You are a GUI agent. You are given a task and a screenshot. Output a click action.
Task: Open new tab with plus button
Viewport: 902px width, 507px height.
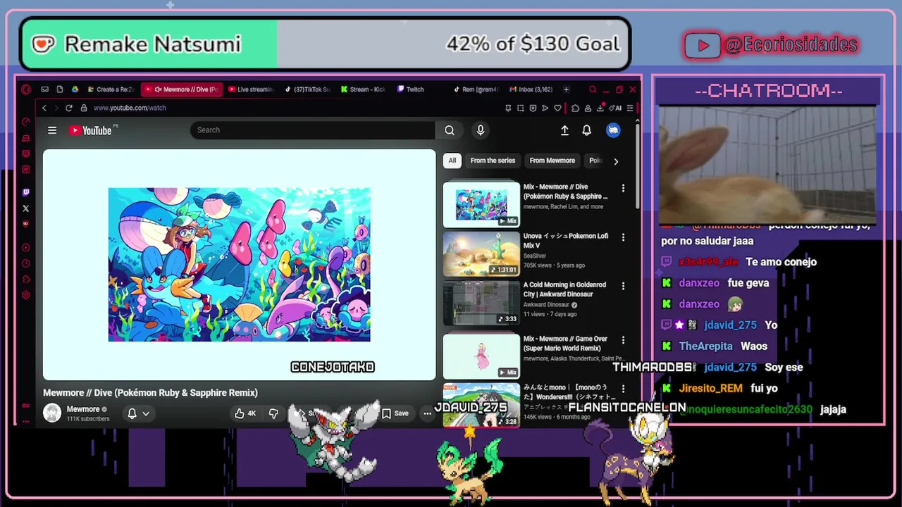point(566,89)
